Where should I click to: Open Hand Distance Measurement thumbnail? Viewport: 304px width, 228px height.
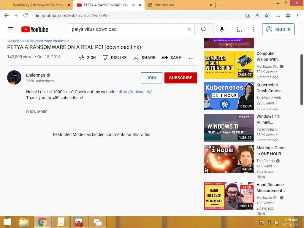[x=229, y=196]
